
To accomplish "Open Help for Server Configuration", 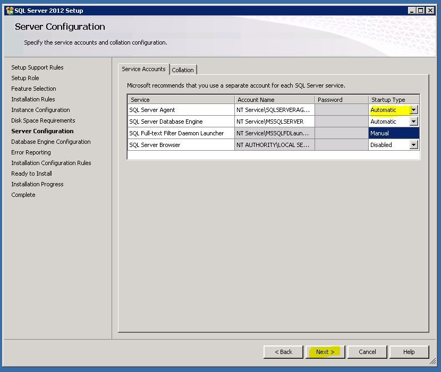I will [409, 352].
